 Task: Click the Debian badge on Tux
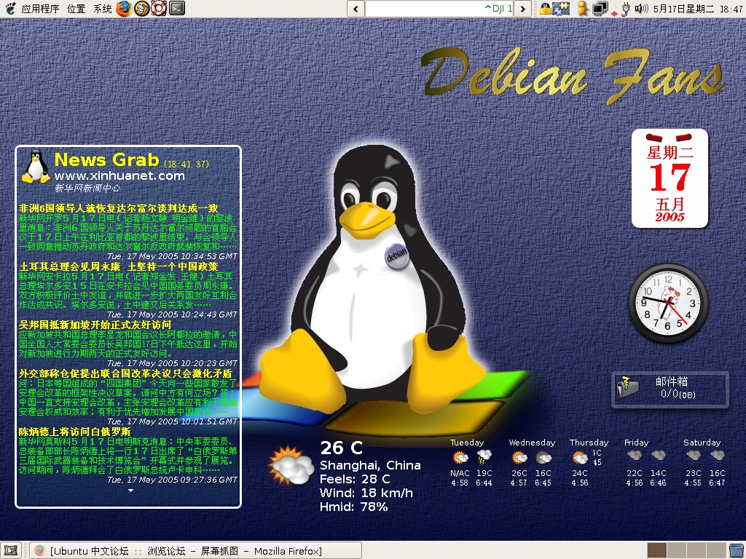point(397,255)
